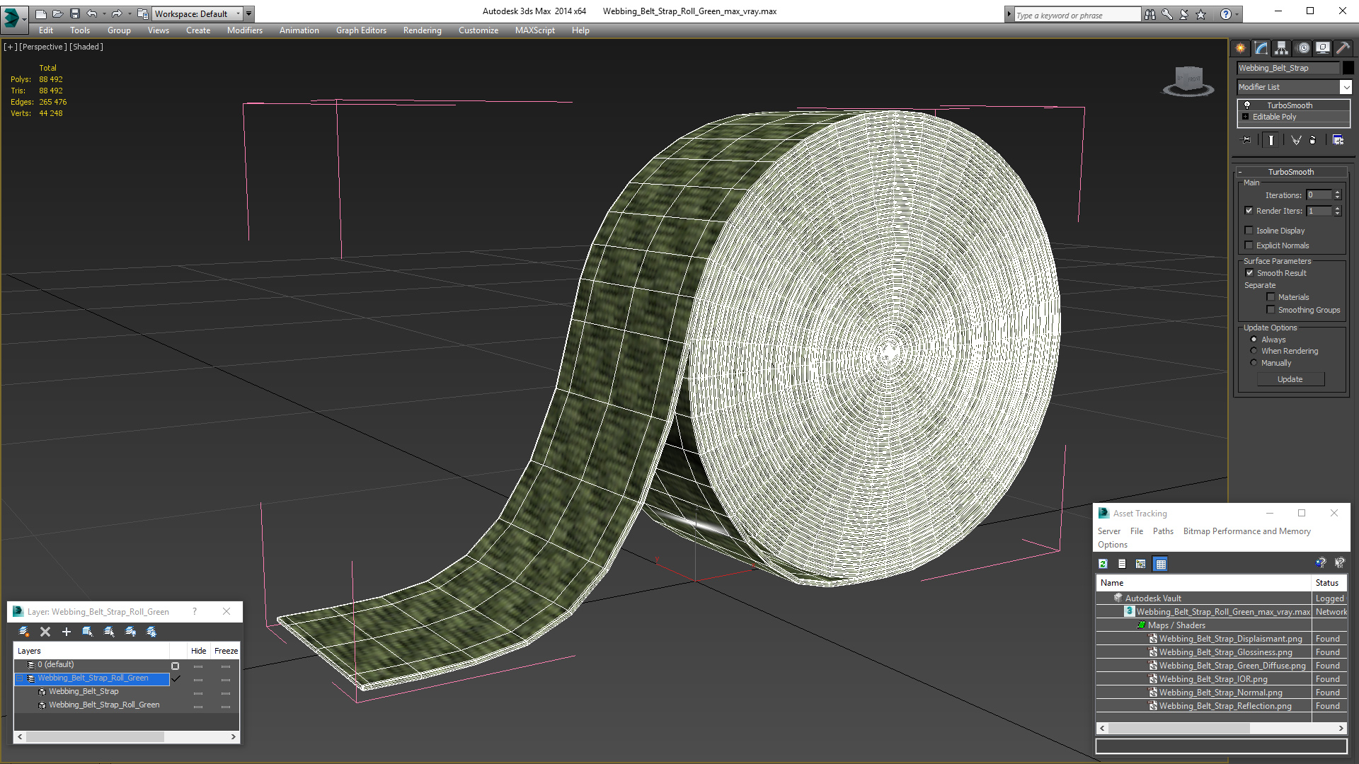Enable Separate by Materials checkbox
The height and width of the screenshot is (764, 1359).
pos(1271,297)
